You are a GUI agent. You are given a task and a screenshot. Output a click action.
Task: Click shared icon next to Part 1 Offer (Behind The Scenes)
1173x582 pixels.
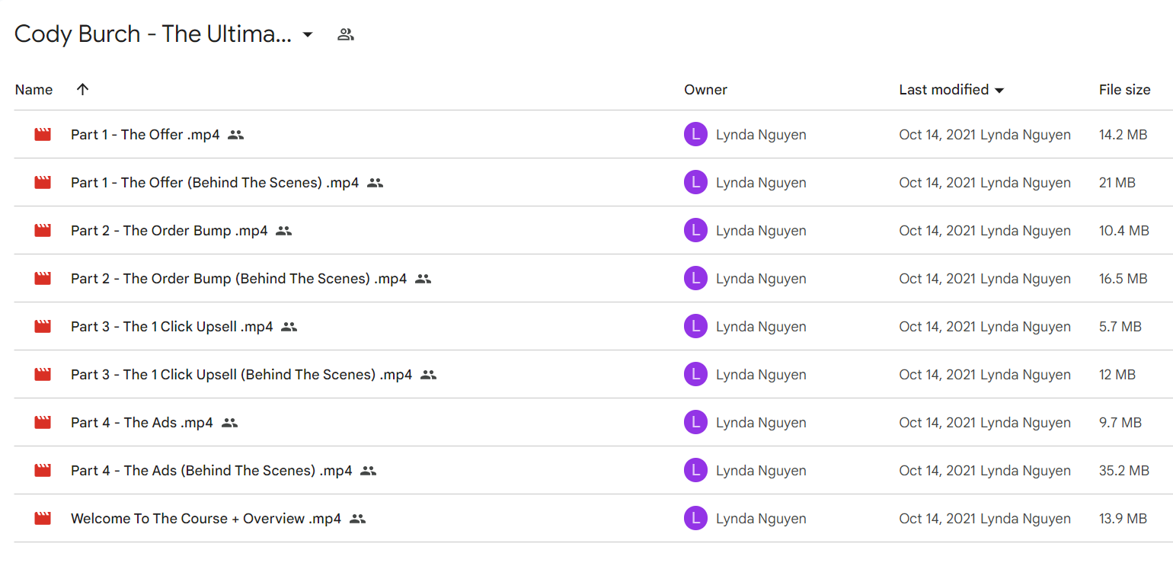[x=375, y=183]
